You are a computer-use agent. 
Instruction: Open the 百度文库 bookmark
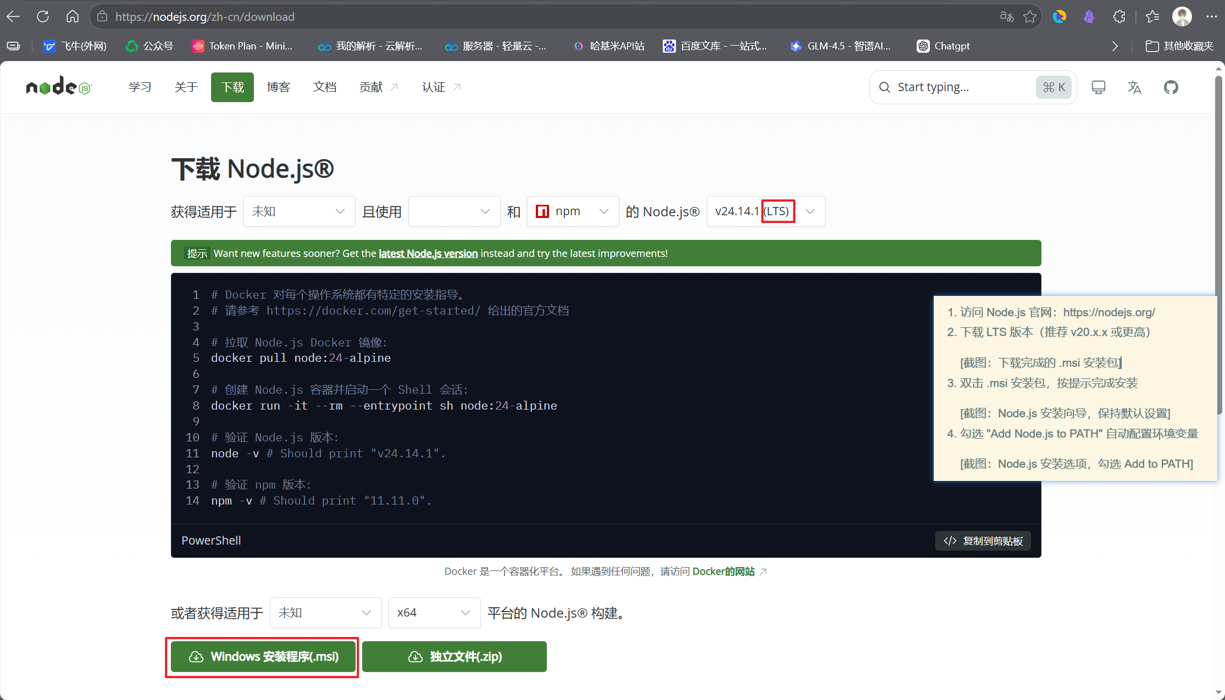715,46
